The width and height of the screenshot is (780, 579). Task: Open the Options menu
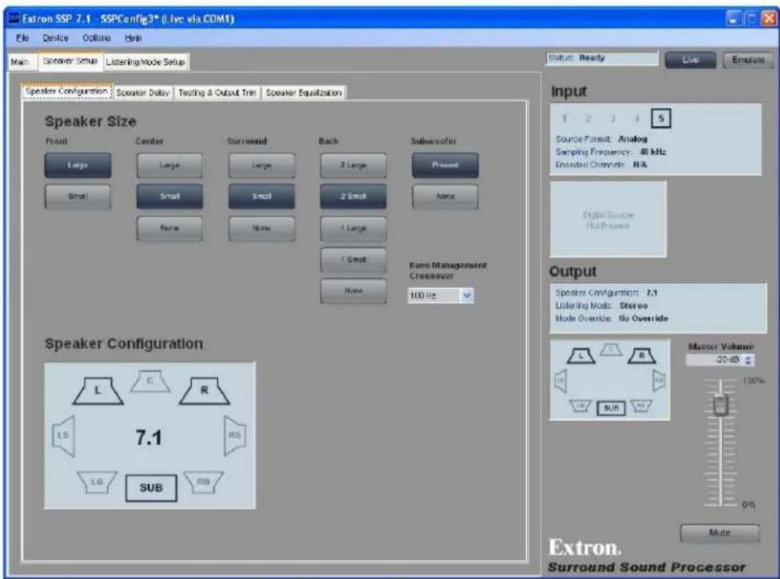pyautogui.click(x=96, y=38)
